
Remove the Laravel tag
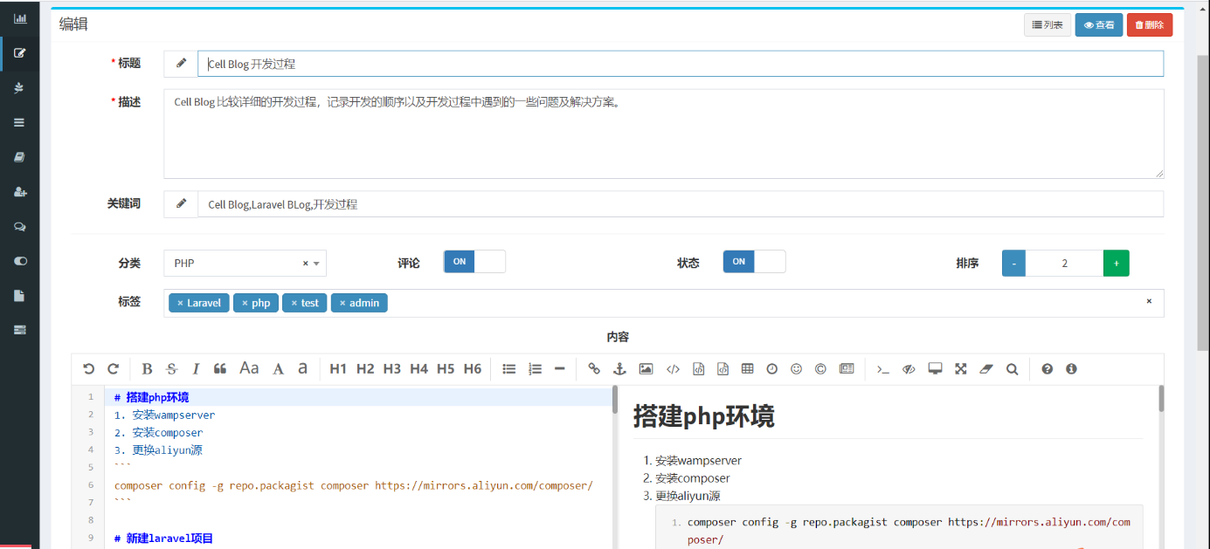[x=180, y=303]
